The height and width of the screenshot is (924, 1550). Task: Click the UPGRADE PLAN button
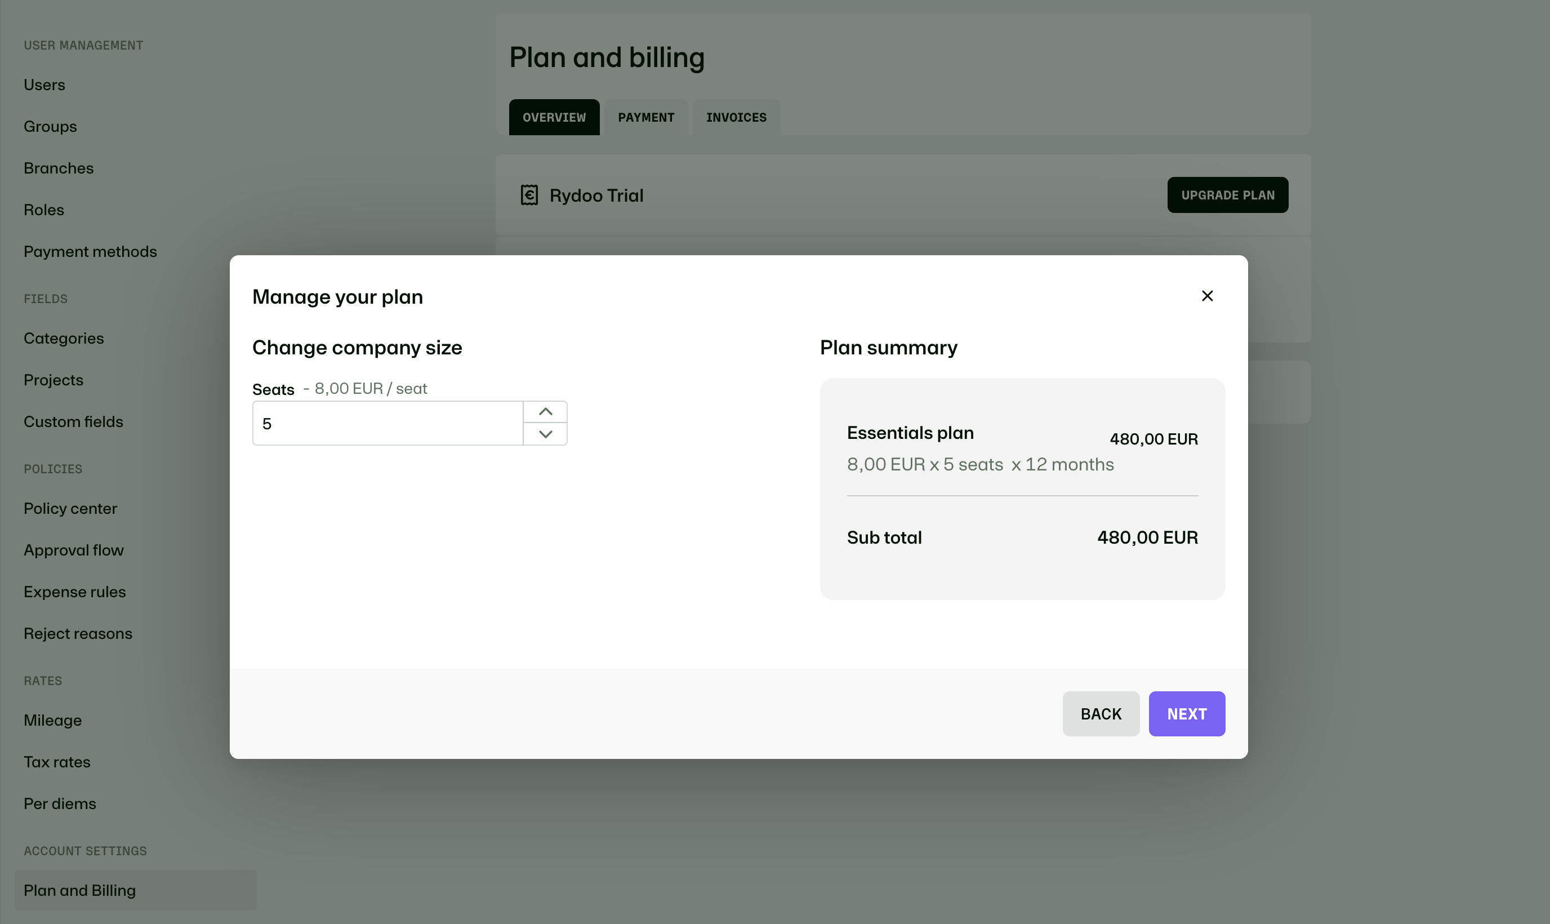[1228, 195]
